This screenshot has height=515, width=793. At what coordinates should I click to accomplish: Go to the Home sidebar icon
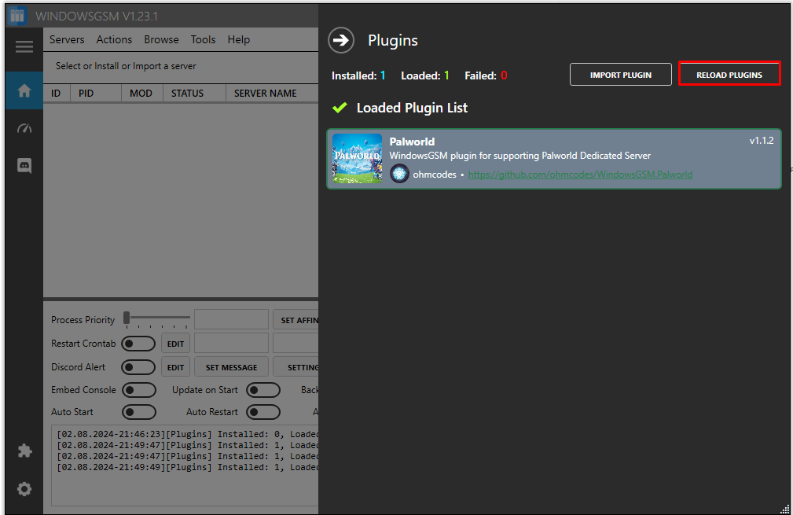coord(24,91)
